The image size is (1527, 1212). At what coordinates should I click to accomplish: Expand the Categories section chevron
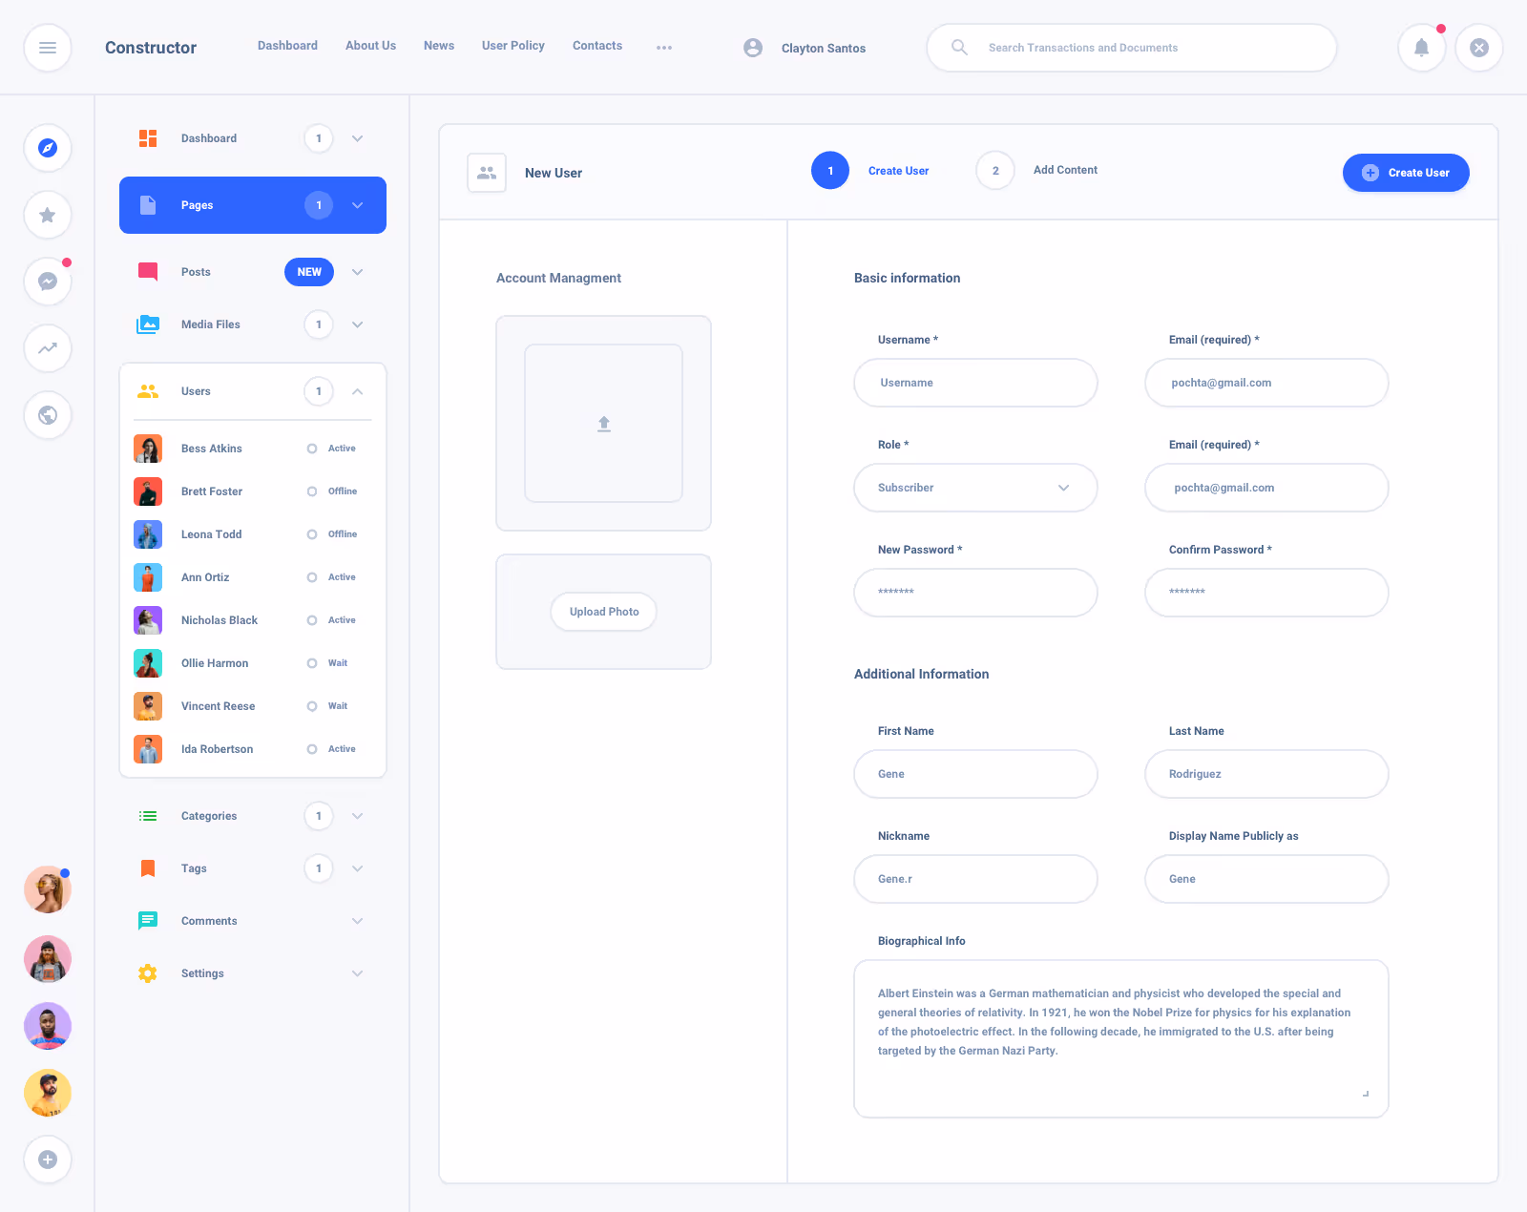click(357, 816)
